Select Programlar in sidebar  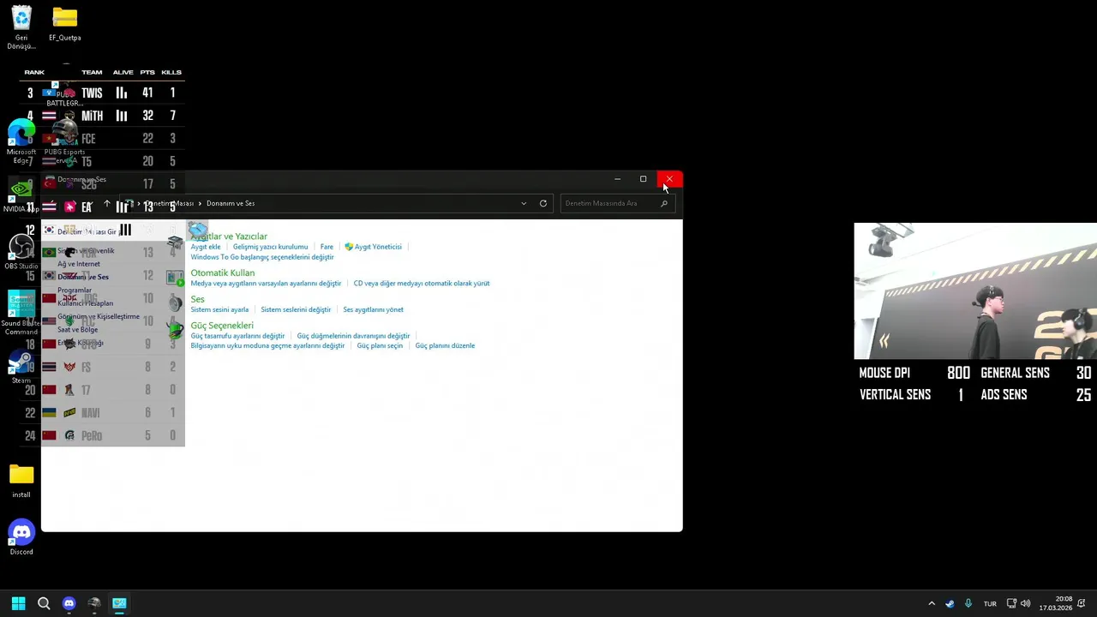[x=75, y=291]
